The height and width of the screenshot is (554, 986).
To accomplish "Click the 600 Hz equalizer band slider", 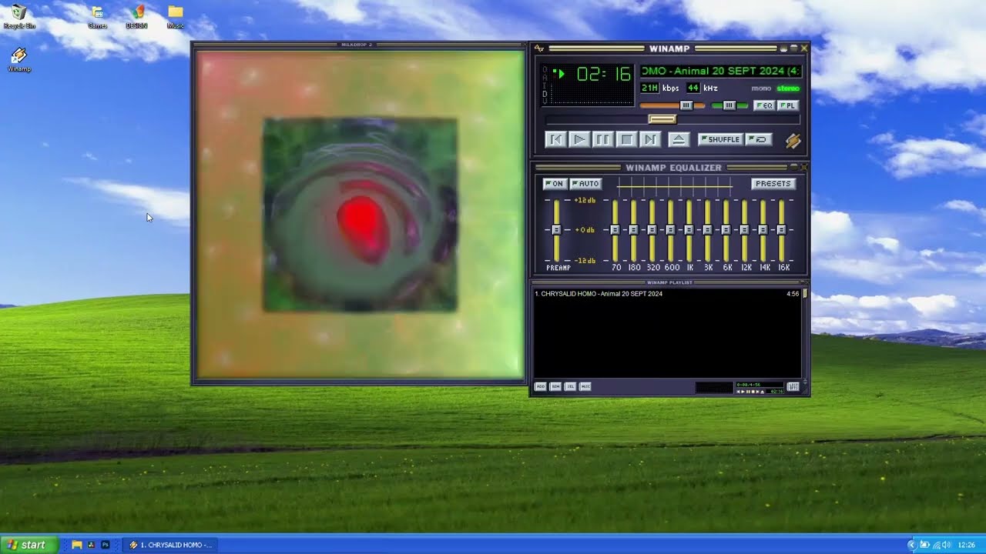I will 670,229.
